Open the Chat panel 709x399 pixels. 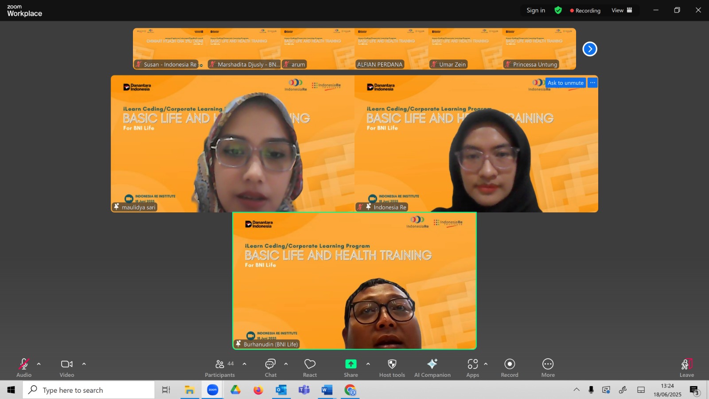pyautogui.click(x=270, y=368)
